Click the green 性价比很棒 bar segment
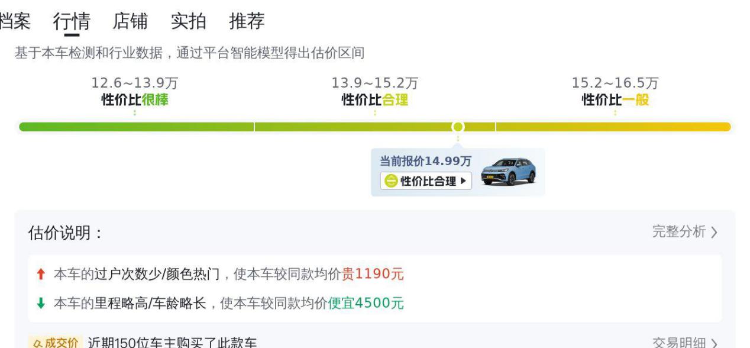Screen dimensions: 750x348 pyautogui.click(x=136, y=127)
